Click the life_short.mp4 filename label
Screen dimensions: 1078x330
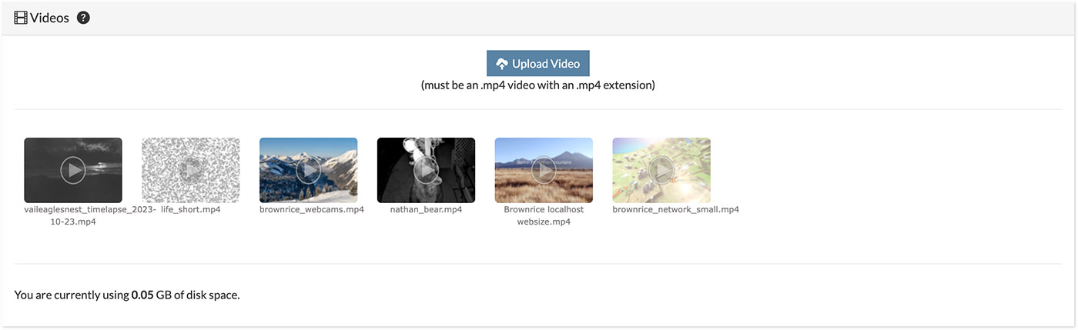pyautogui.click(x=190, y=209)
